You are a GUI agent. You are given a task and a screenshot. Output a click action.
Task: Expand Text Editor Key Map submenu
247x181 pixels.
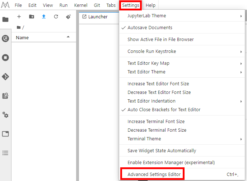[x=182, y=63]
